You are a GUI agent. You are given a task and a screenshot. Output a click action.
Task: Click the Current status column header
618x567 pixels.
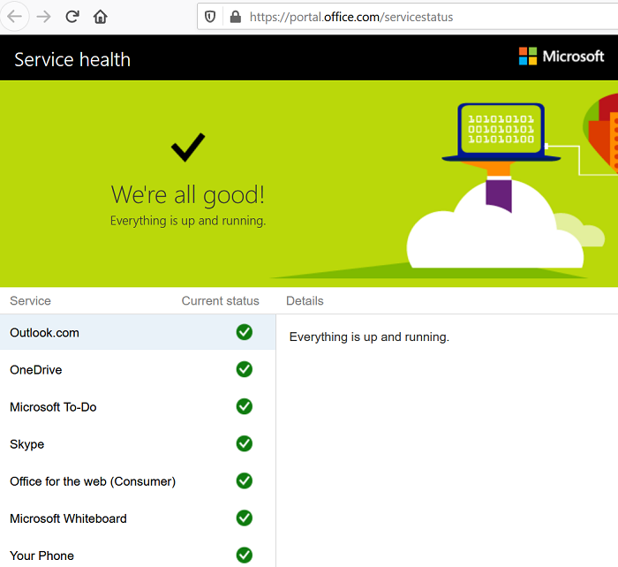click(221, 301)
